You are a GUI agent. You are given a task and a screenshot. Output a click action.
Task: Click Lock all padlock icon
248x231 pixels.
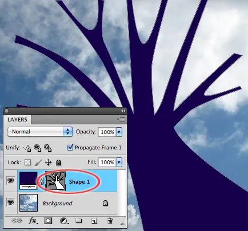[58, 163]
